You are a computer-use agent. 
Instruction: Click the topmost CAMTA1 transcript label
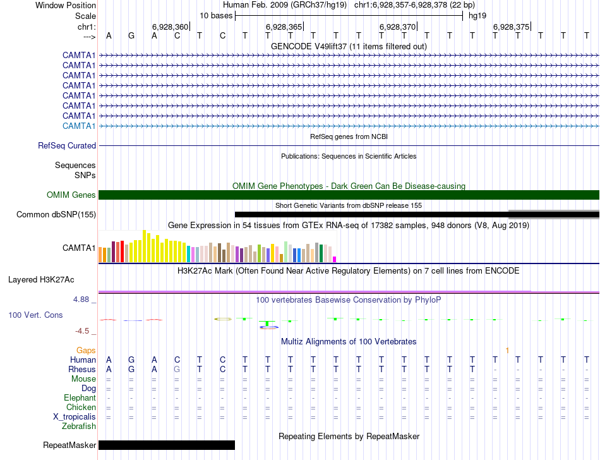(79, 56)
